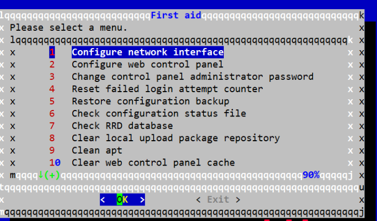Click the Exit button

[x=218, y=199]
